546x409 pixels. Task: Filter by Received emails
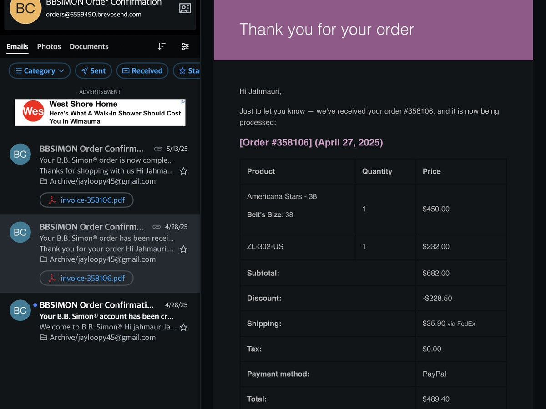pos(142,71)
